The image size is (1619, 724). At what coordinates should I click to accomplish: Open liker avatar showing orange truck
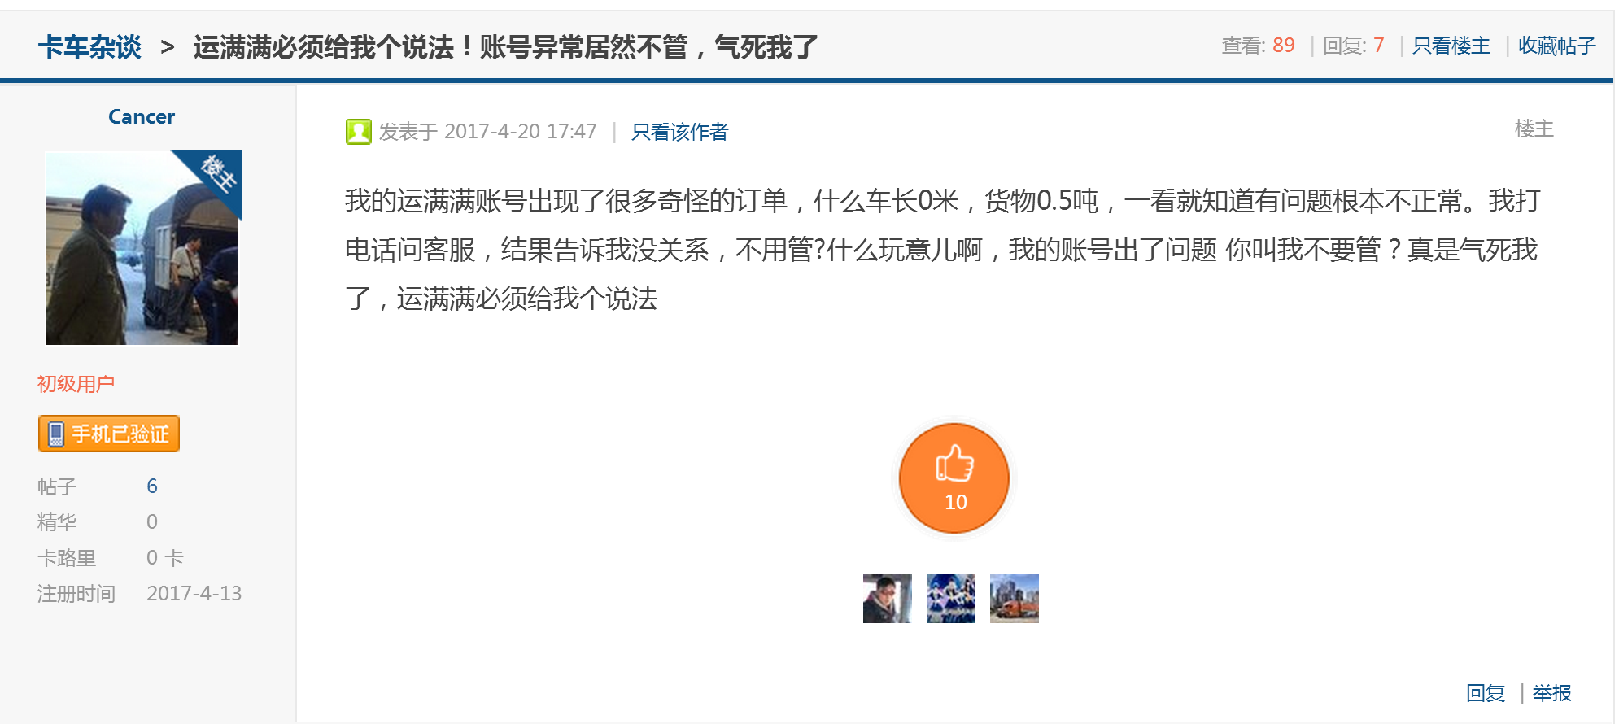pos(1014,599)
